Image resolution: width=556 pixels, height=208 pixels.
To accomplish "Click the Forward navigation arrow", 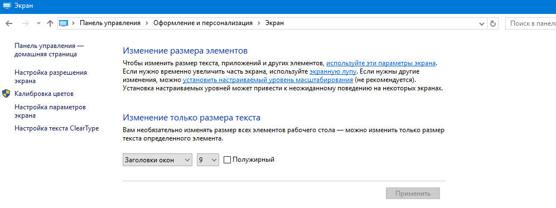I will [x=26, y=23].
